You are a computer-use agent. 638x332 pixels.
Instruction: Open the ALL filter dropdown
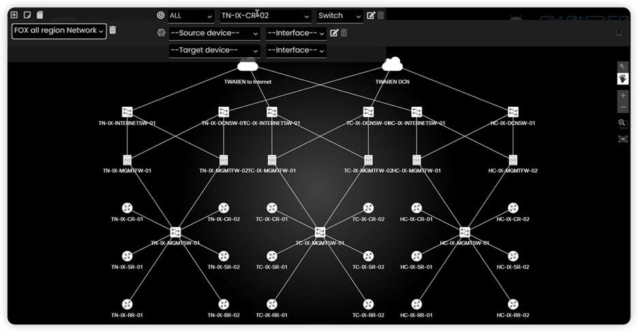191,16
